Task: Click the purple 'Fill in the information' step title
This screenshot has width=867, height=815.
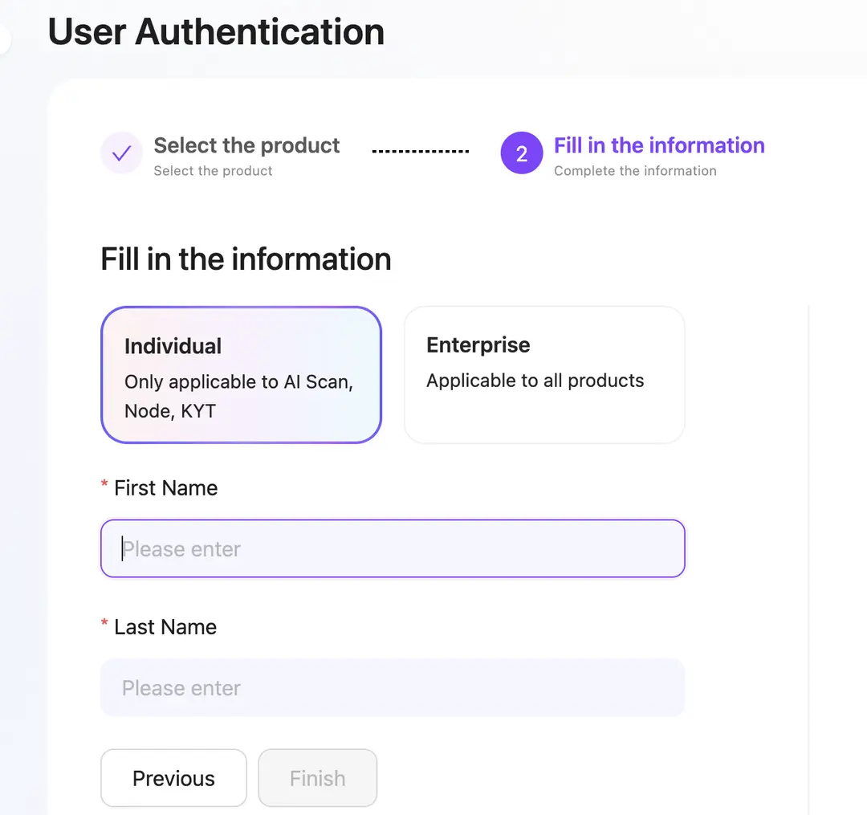Action: [659, 145]
